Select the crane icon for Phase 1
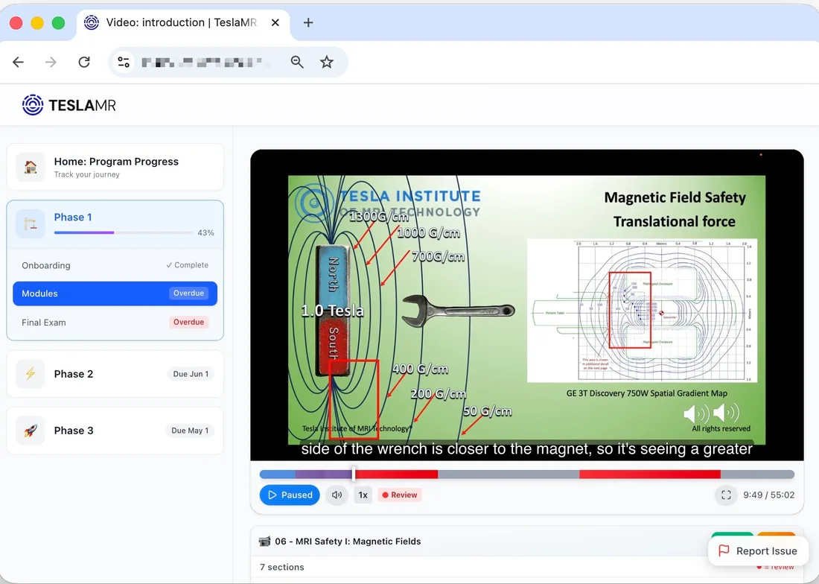Viewport: 819px width, 584px height. [x=31, y=223]
